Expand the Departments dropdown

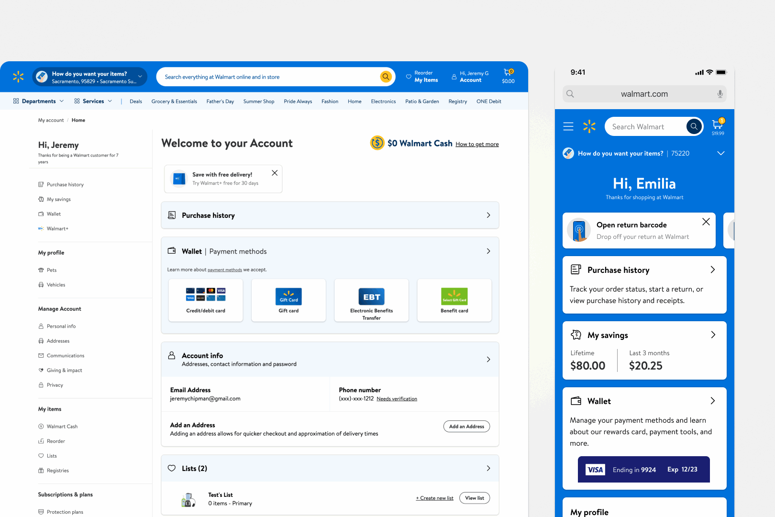38,101
